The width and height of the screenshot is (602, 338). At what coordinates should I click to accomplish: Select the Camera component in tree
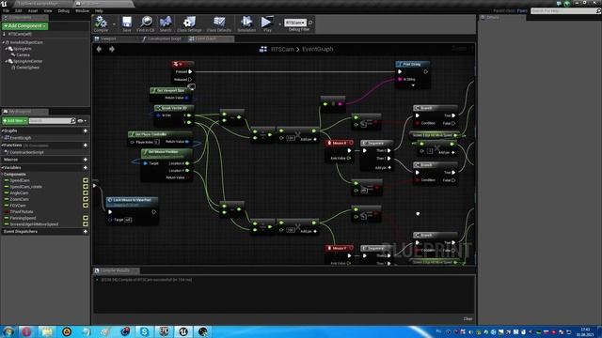[23, 54]
